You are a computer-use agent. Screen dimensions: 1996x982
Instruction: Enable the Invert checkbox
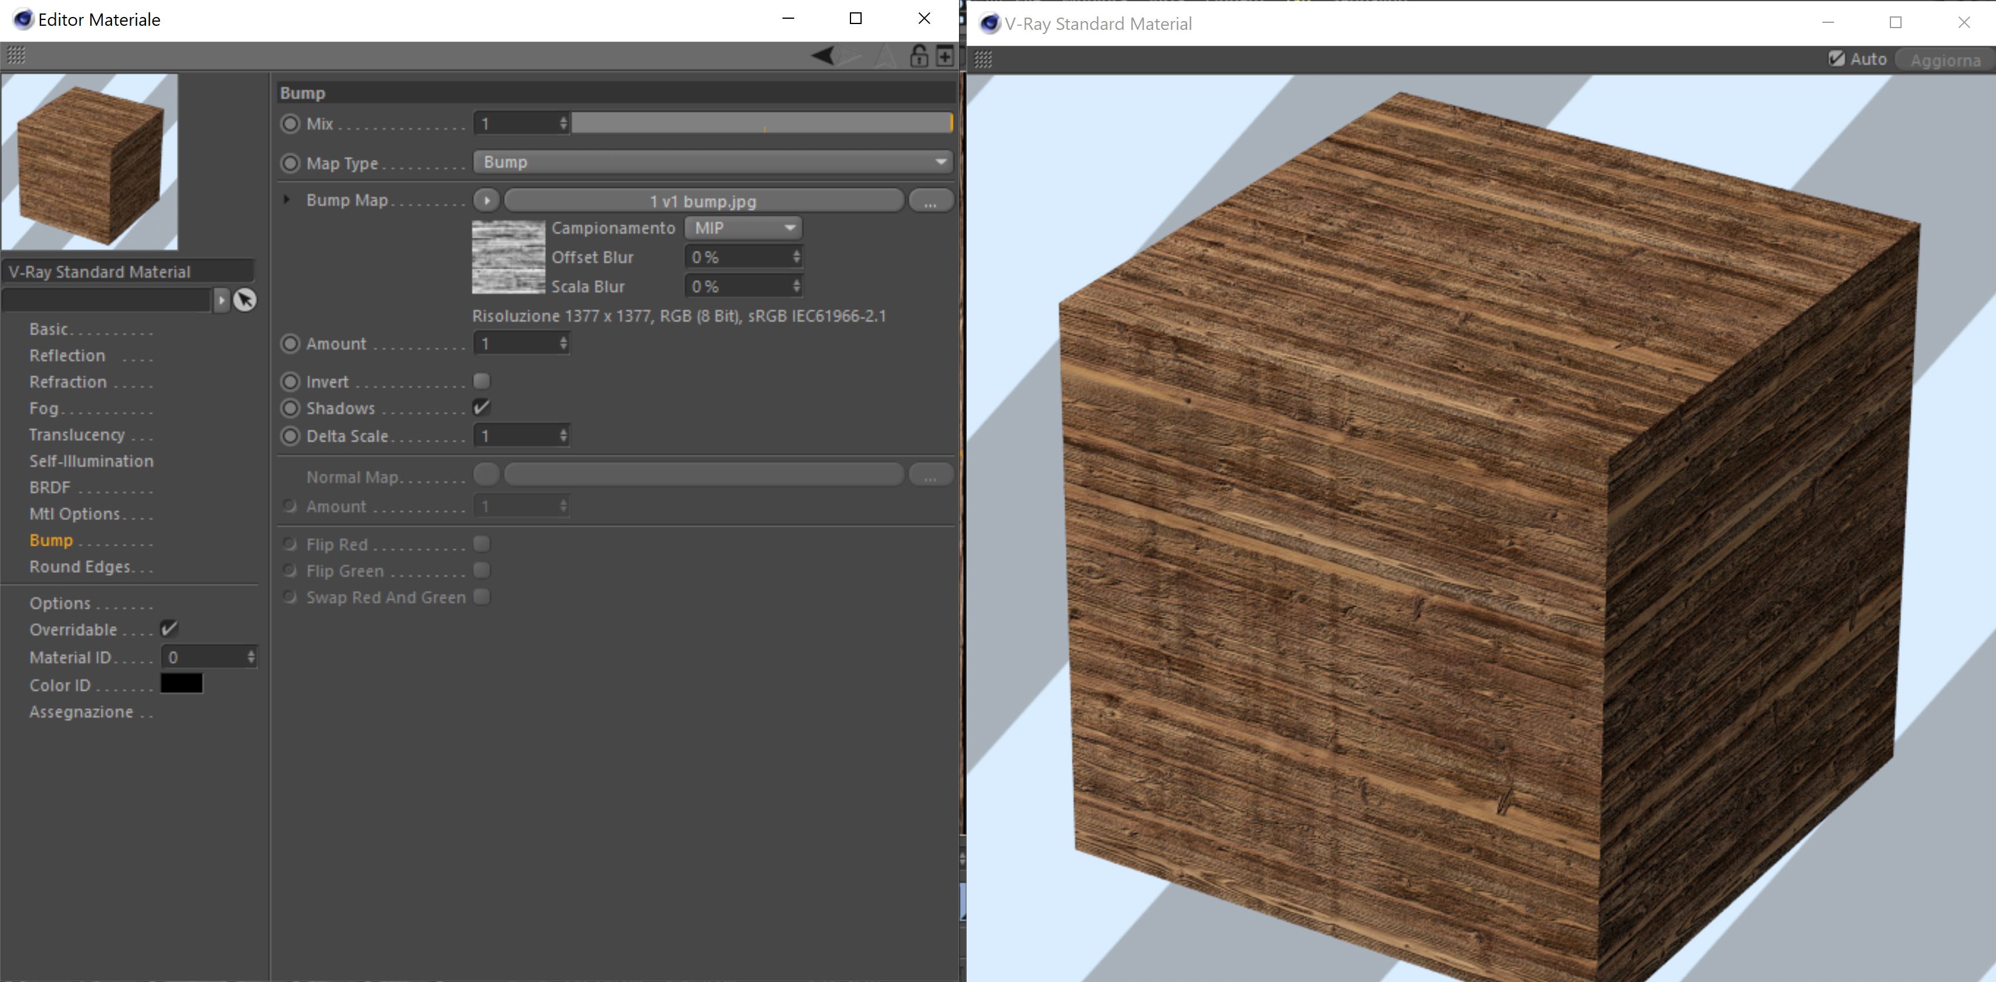click(x=481, y=381)
